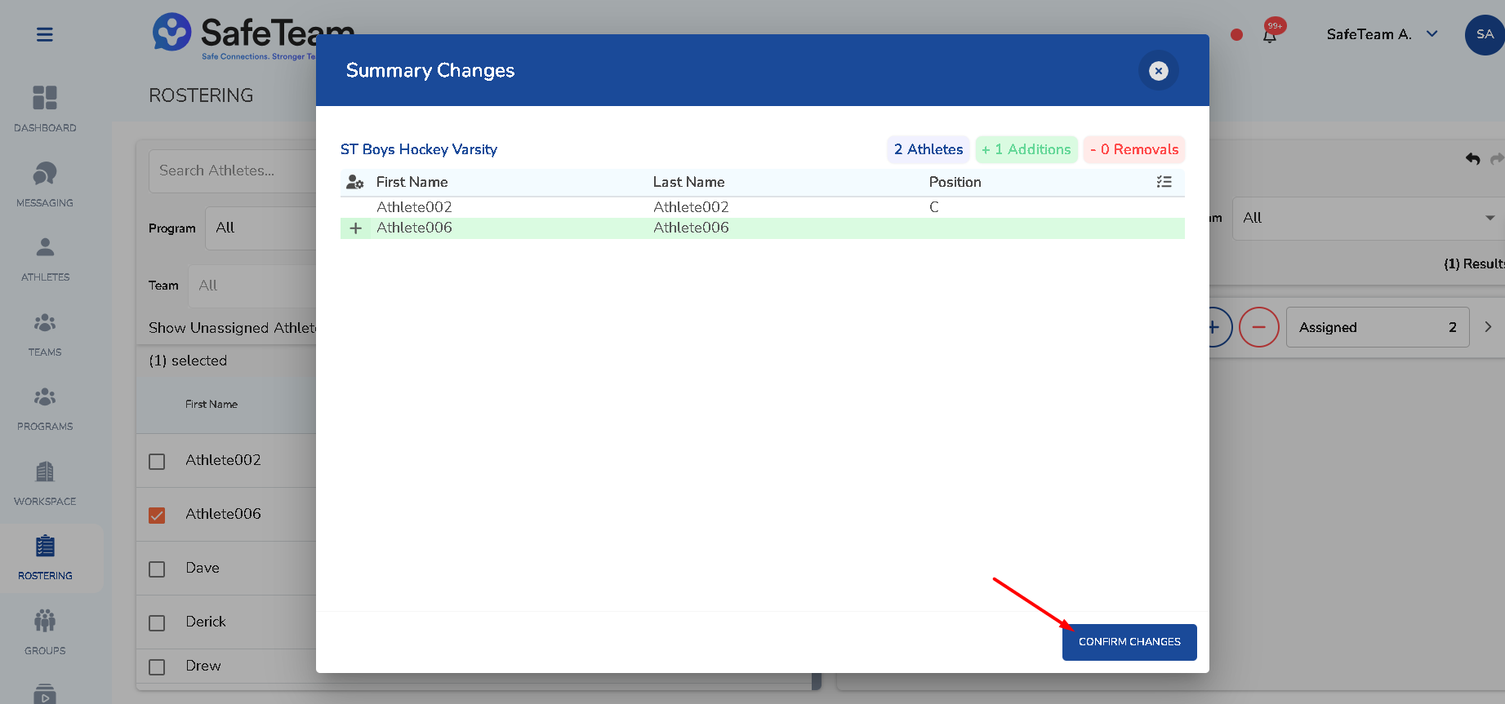Click the red minus remove button
The height and width of the screenshot is (704, 1505).
pyautogui.click(x=1258, y=327)
